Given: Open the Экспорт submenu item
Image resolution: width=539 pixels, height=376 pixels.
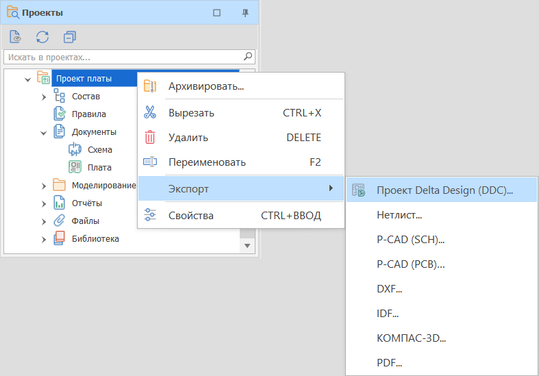Looking at the screenshot, I should pos(241,188).
